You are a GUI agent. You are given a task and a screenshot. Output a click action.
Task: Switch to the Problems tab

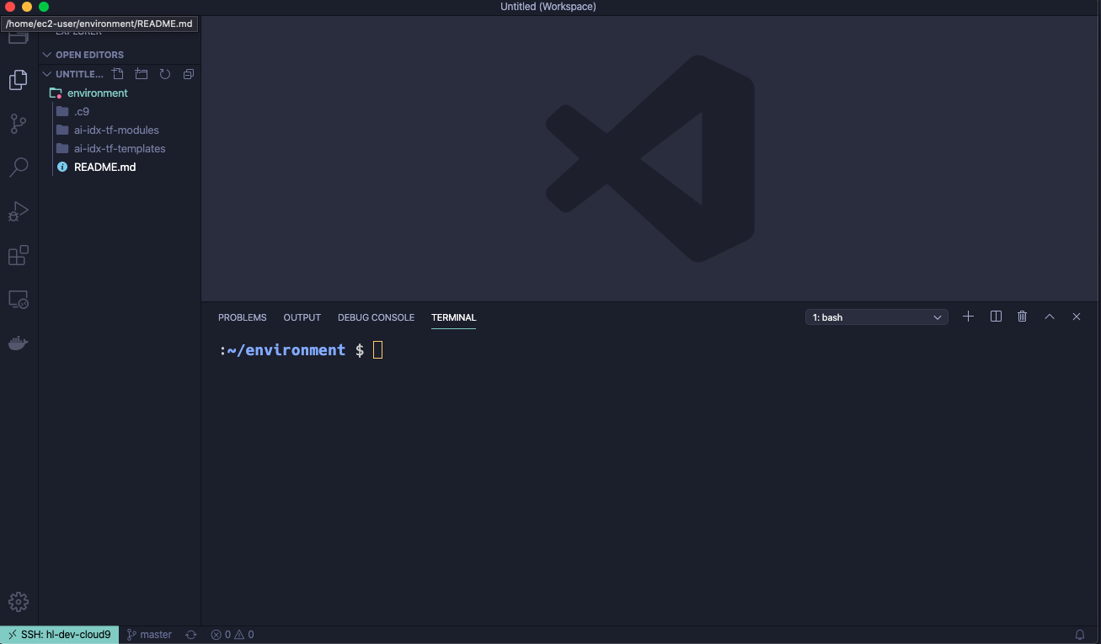coord(242,317)
